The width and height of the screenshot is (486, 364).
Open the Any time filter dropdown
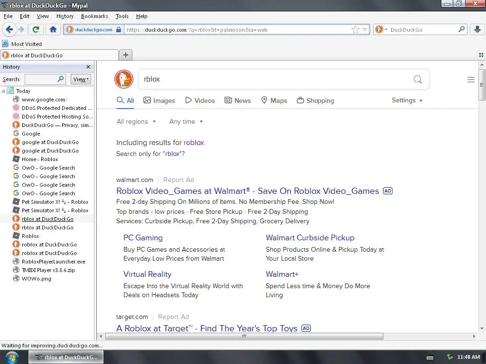pos(186,122)
